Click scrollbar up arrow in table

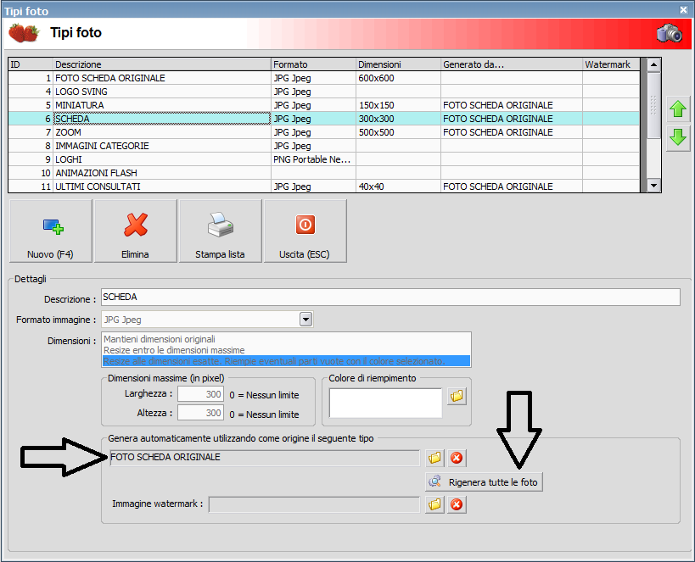(x=653, y=64)
